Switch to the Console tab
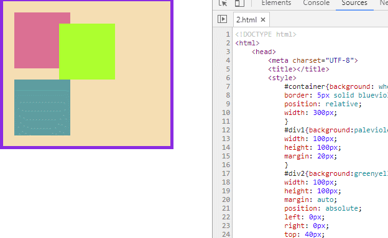The image size is (388, 238). 316,3
